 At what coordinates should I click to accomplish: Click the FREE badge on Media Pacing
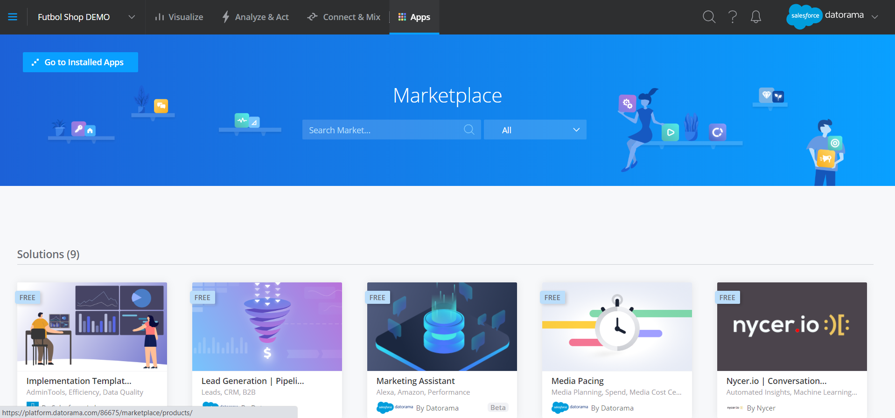click(x=552, y=297)
